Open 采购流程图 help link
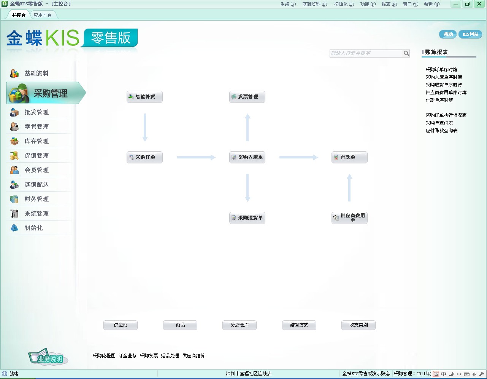 (x=104, y=356)
